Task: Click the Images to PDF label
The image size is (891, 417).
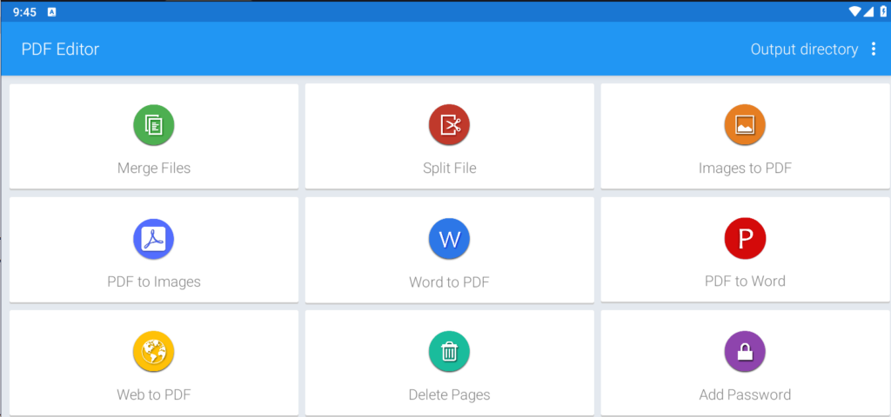Action: [745, 168]
